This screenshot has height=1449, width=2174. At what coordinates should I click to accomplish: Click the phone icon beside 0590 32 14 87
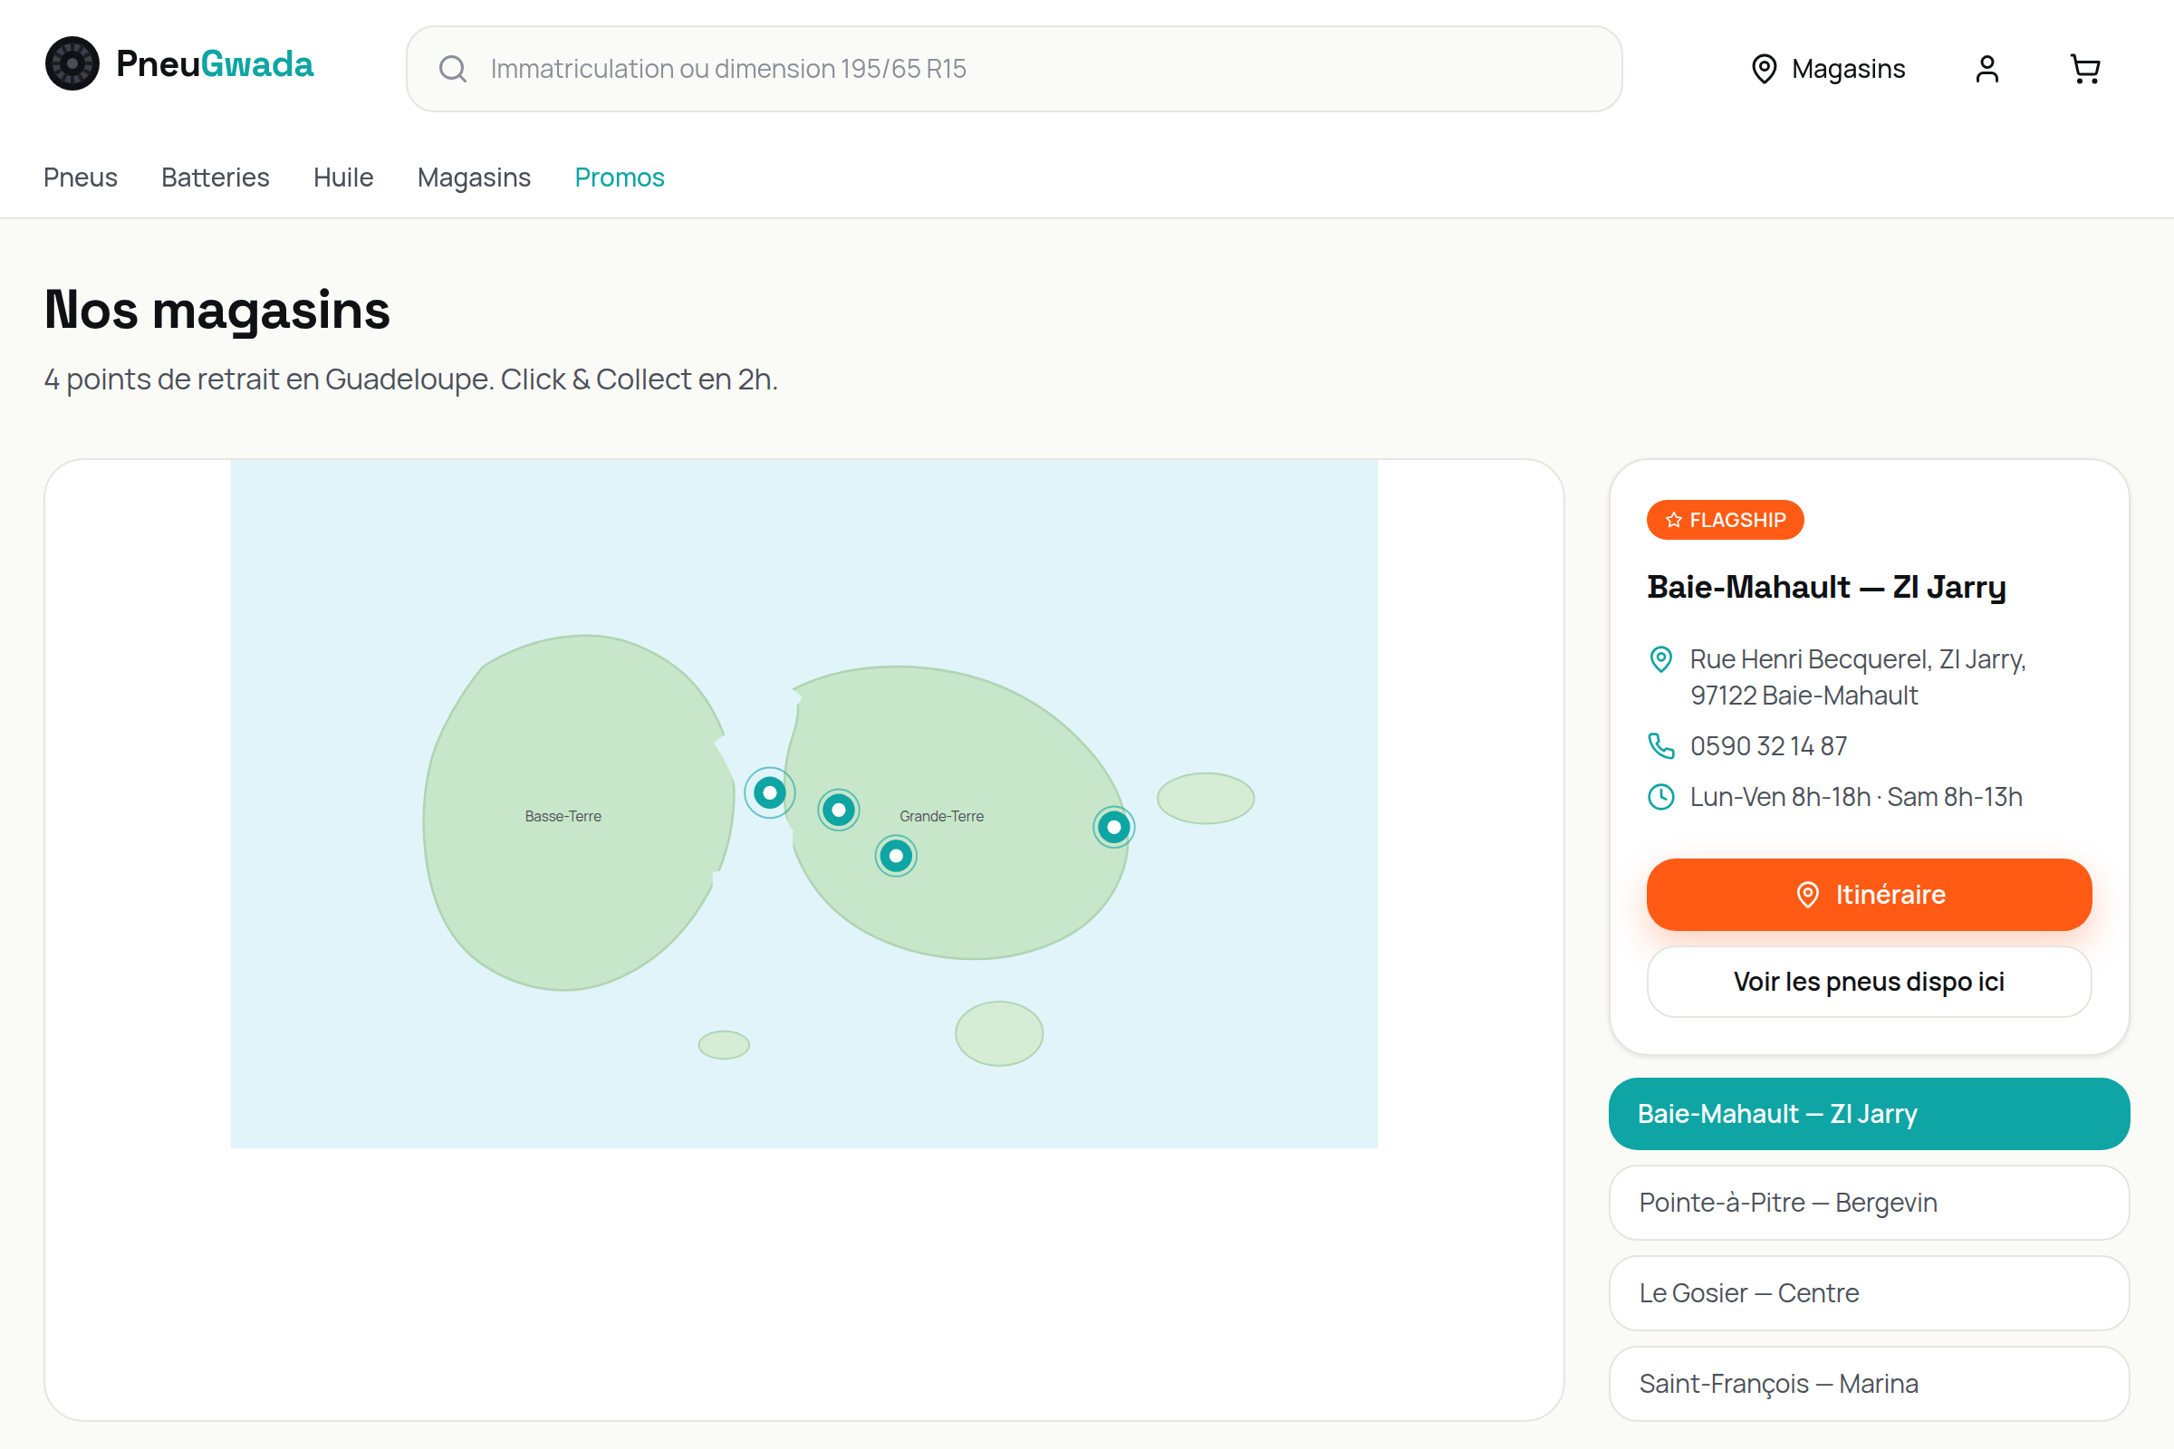tap(1661, 745)
